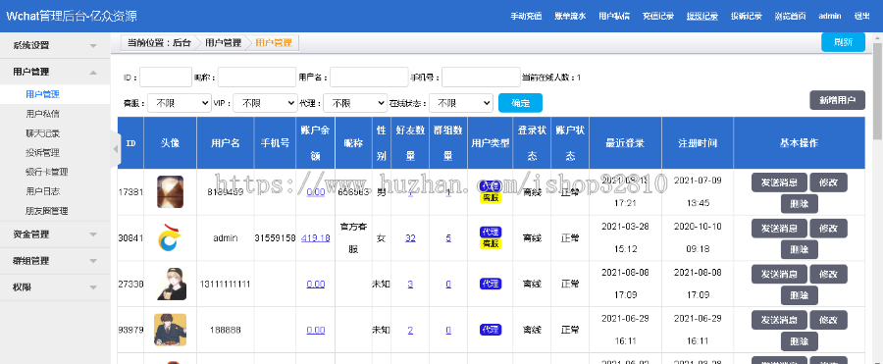This screenshot has width=883, height=364.
Task: Click 后台 in the breadcrumb
Action: click(x=182, y=42)
